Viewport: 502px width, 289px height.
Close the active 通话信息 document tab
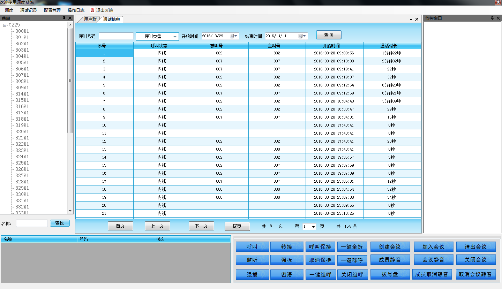point(417,20)
